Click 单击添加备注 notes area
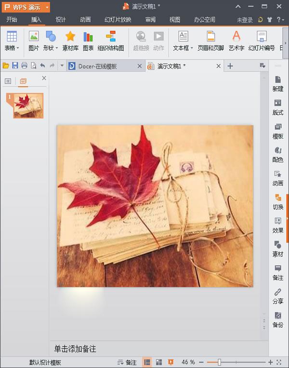 point(75,349)
